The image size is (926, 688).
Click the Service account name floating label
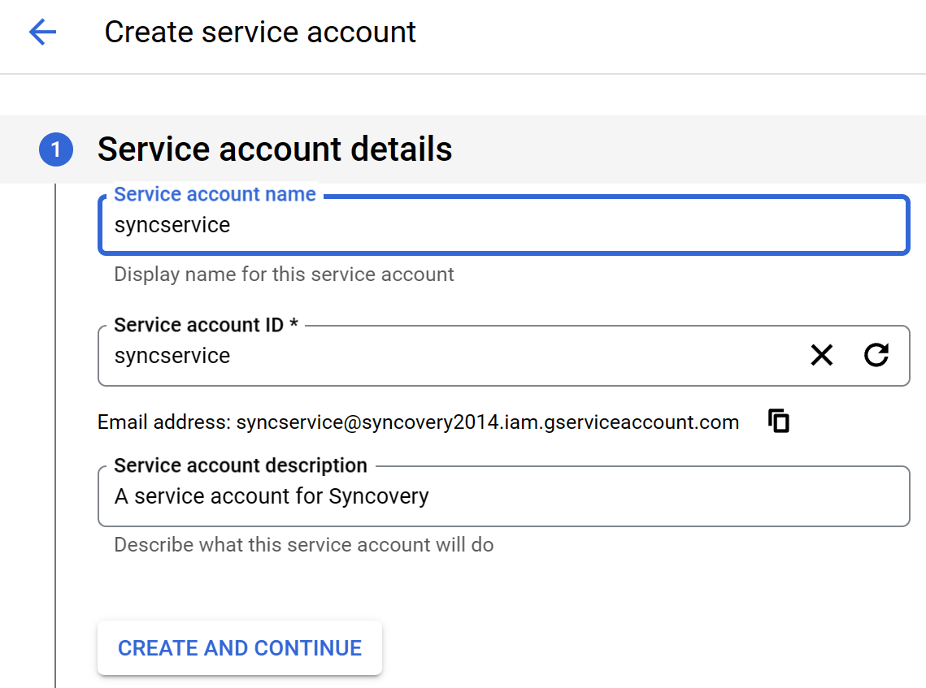point(214,194)
